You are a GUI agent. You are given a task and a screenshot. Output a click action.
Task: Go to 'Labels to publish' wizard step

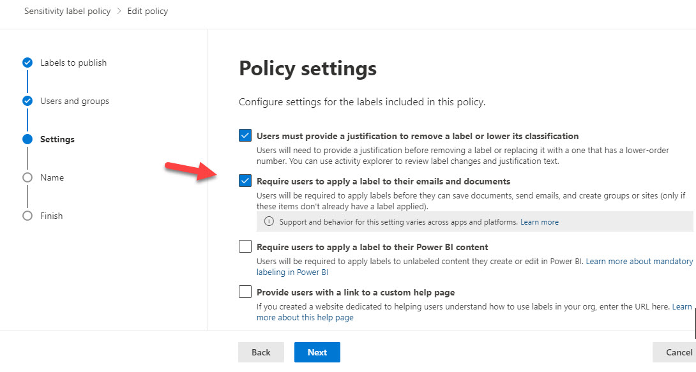[73, 63]
